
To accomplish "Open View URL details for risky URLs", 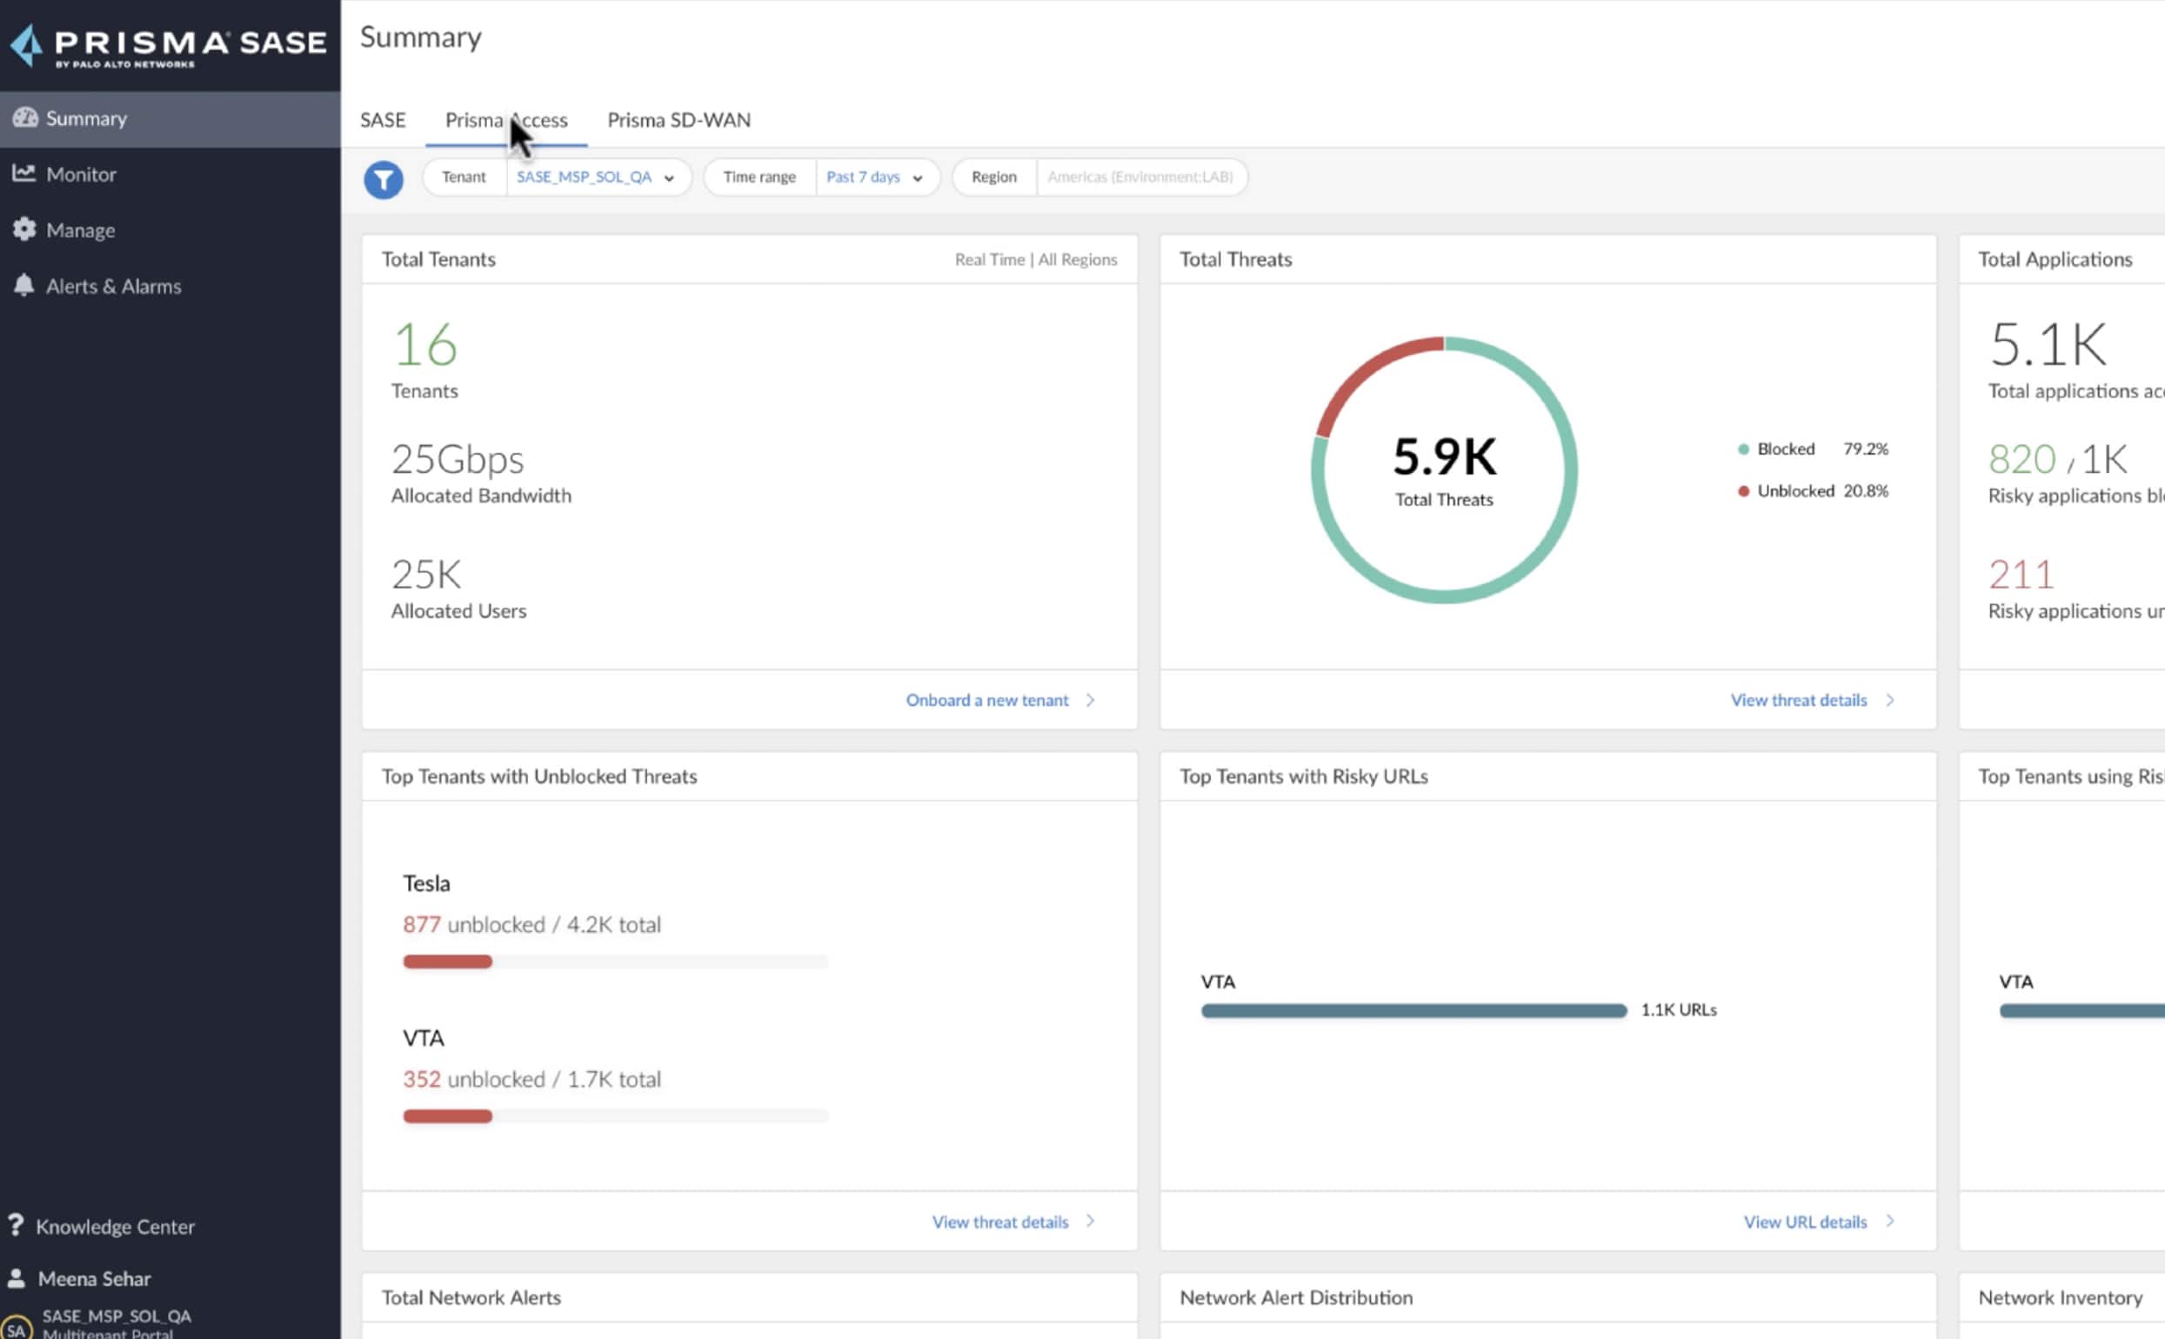I will (1808, 1222).
